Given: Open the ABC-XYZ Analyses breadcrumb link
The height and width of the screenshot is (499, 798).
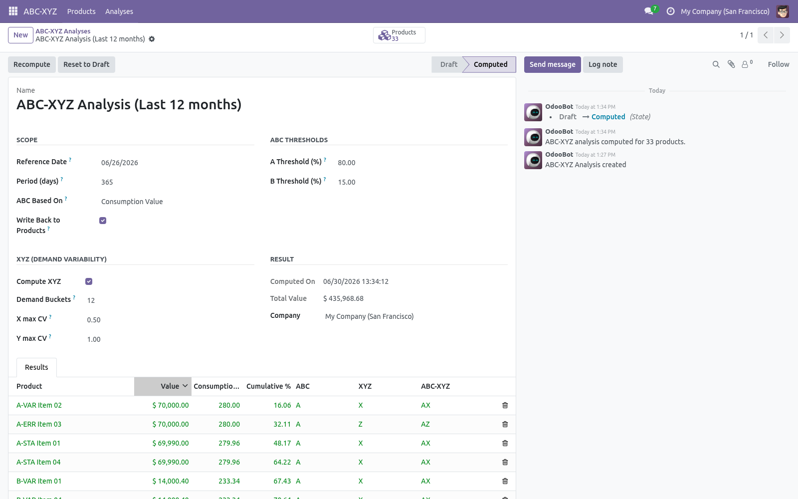Looking at the screenshot, I should pyautogui.click(x=63, y=31).
